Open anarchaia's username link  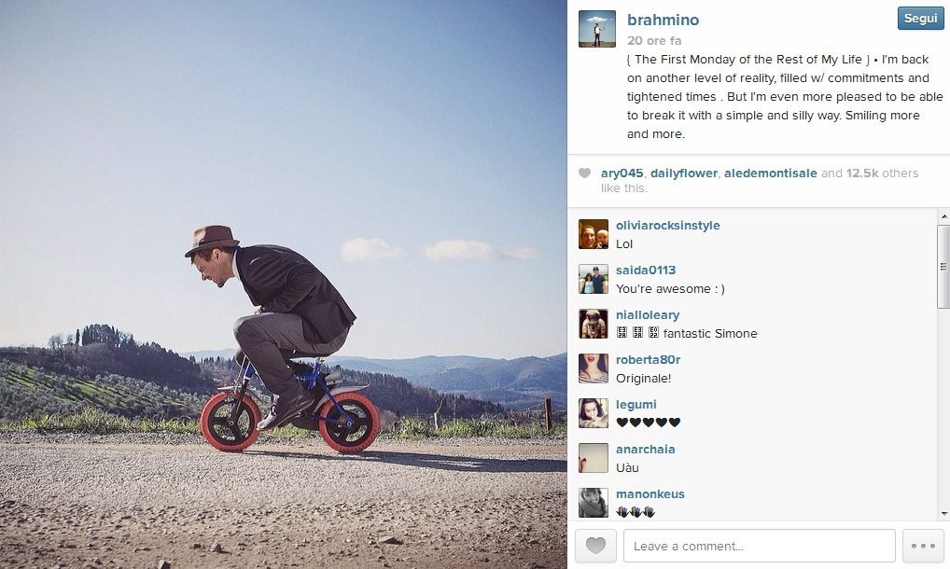tap(645, 450)
